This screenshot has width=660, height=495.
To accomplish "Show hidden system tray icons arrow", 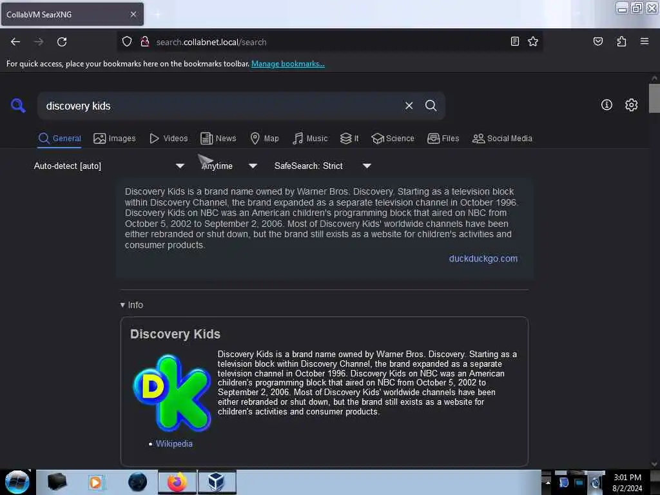I will (x=548, y=482).
